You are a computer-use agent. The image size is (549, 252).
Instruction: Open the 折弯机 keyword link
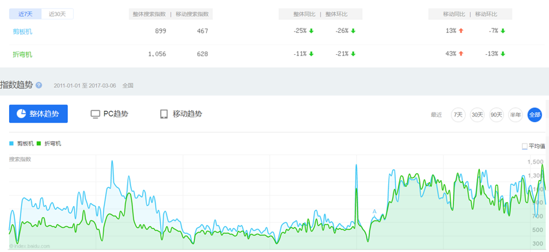tap(23, 54)
